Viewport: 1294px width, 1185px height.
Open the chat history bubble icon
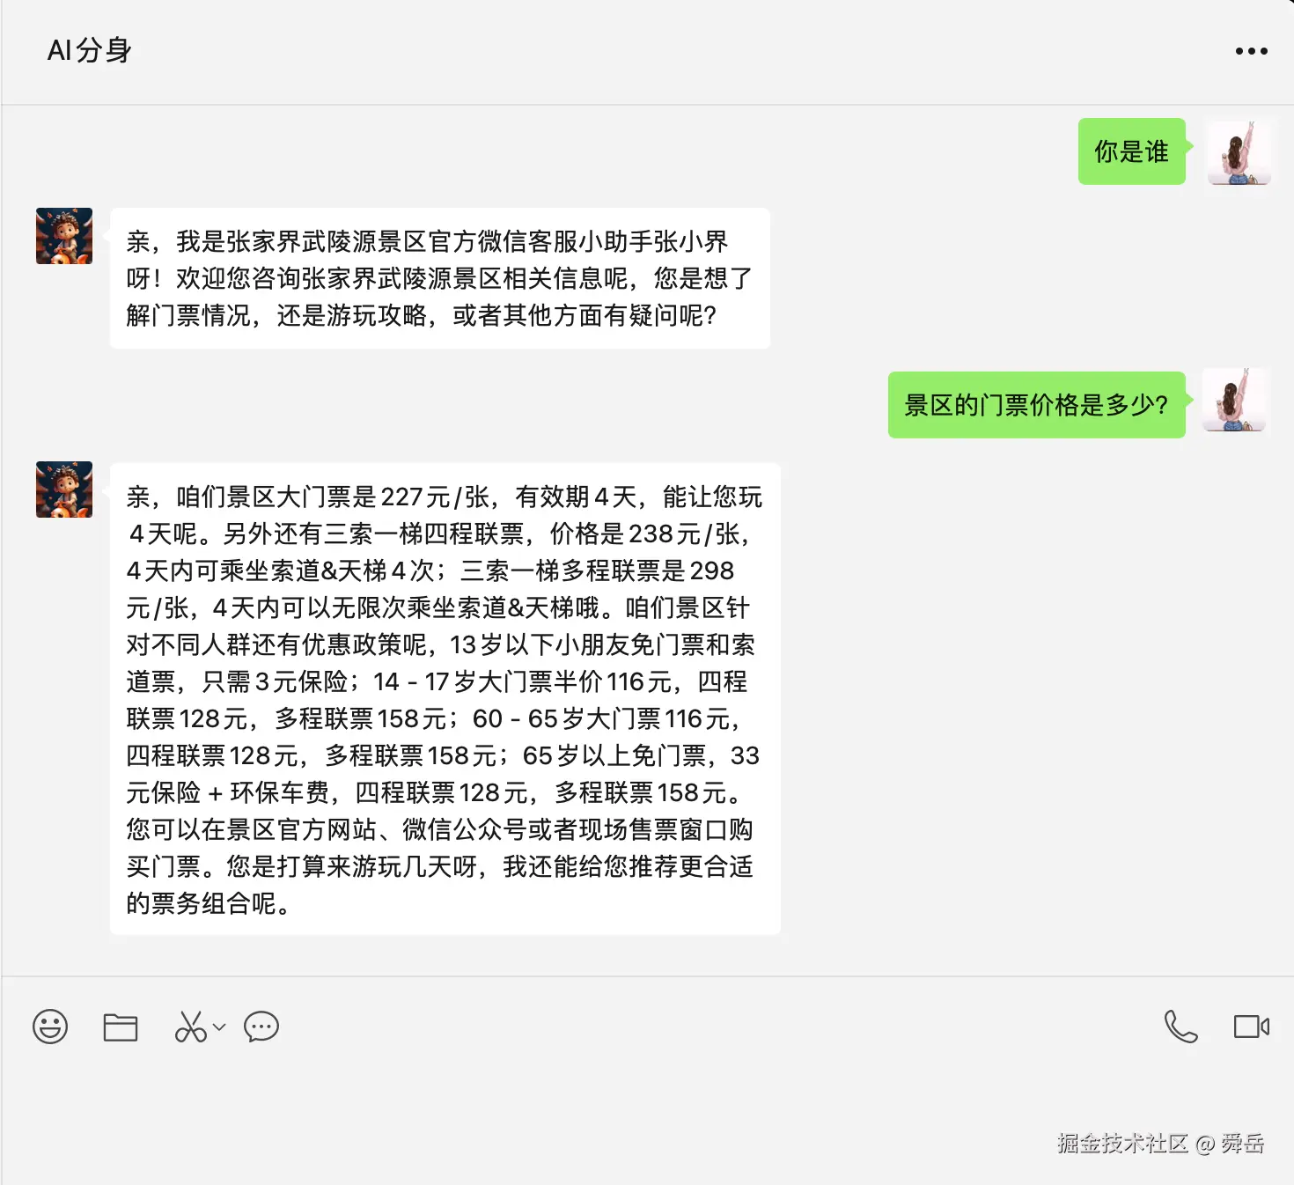pos(261,1027)
